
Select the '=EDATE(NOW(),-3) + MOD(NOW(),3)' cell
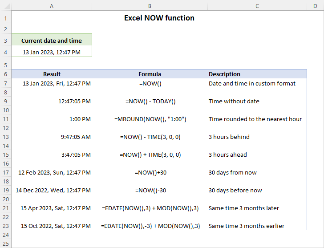150,226
